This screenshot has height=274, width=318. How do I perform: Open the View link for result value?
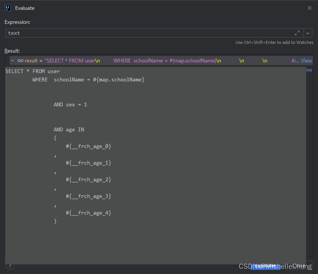(x=306, y=61)
